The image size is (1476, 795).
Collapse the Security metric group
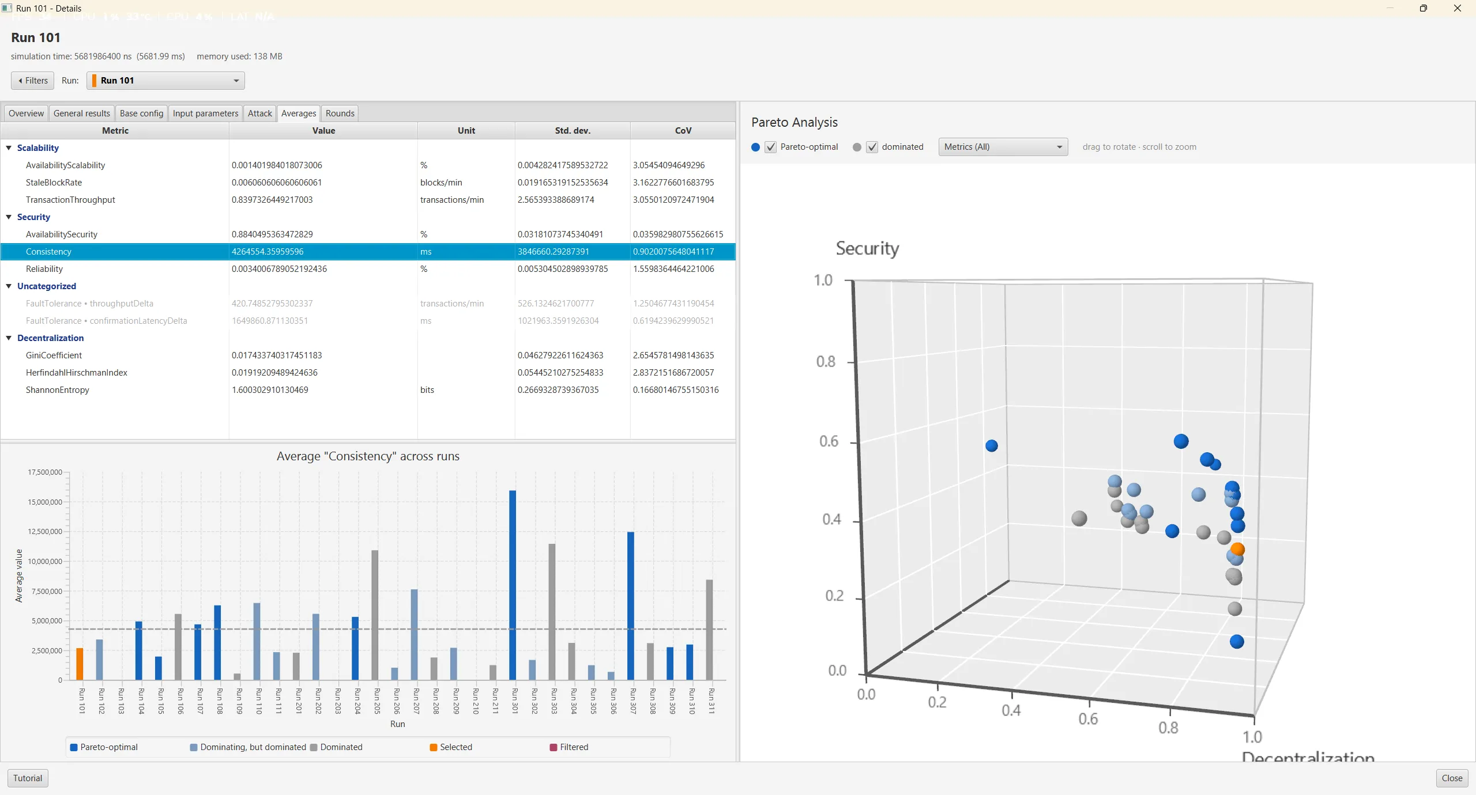(9, 217)
